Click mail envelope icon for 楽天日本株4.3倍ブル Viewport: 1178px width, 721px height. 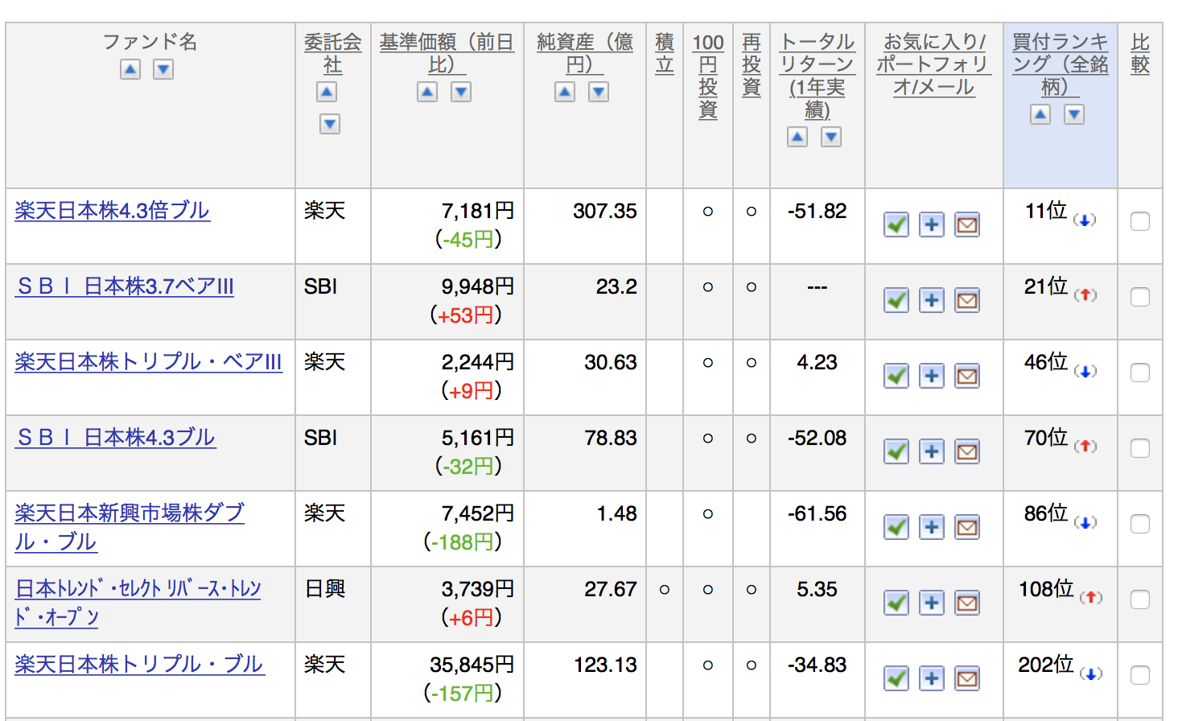coord(966,225)
